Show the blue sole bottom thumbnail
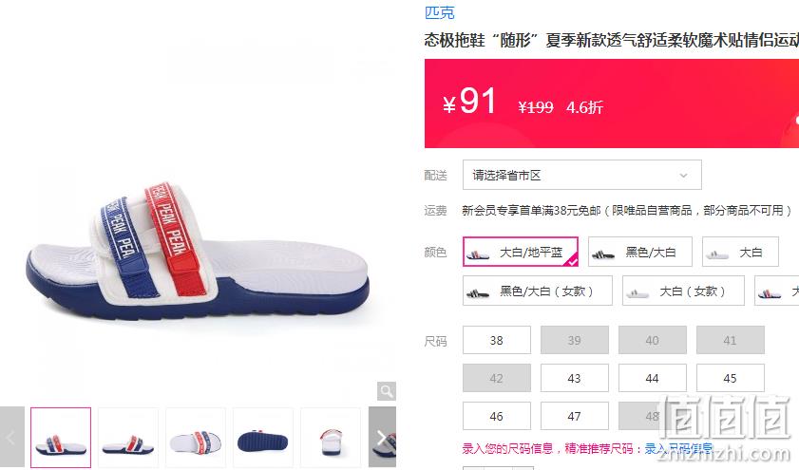Viewport: 799px width, 470px height. point(263,438)
